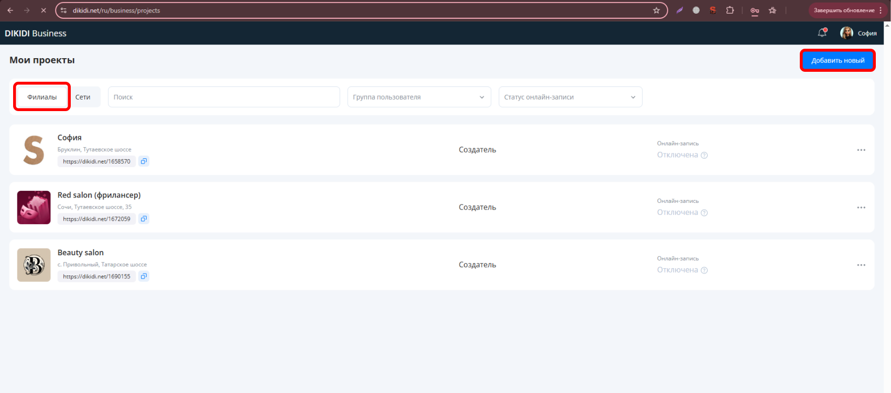Image resolution: width=891 pixels, height=393 pixels.
Task: Open three-dot menu for София project
Action: [861, 150]
